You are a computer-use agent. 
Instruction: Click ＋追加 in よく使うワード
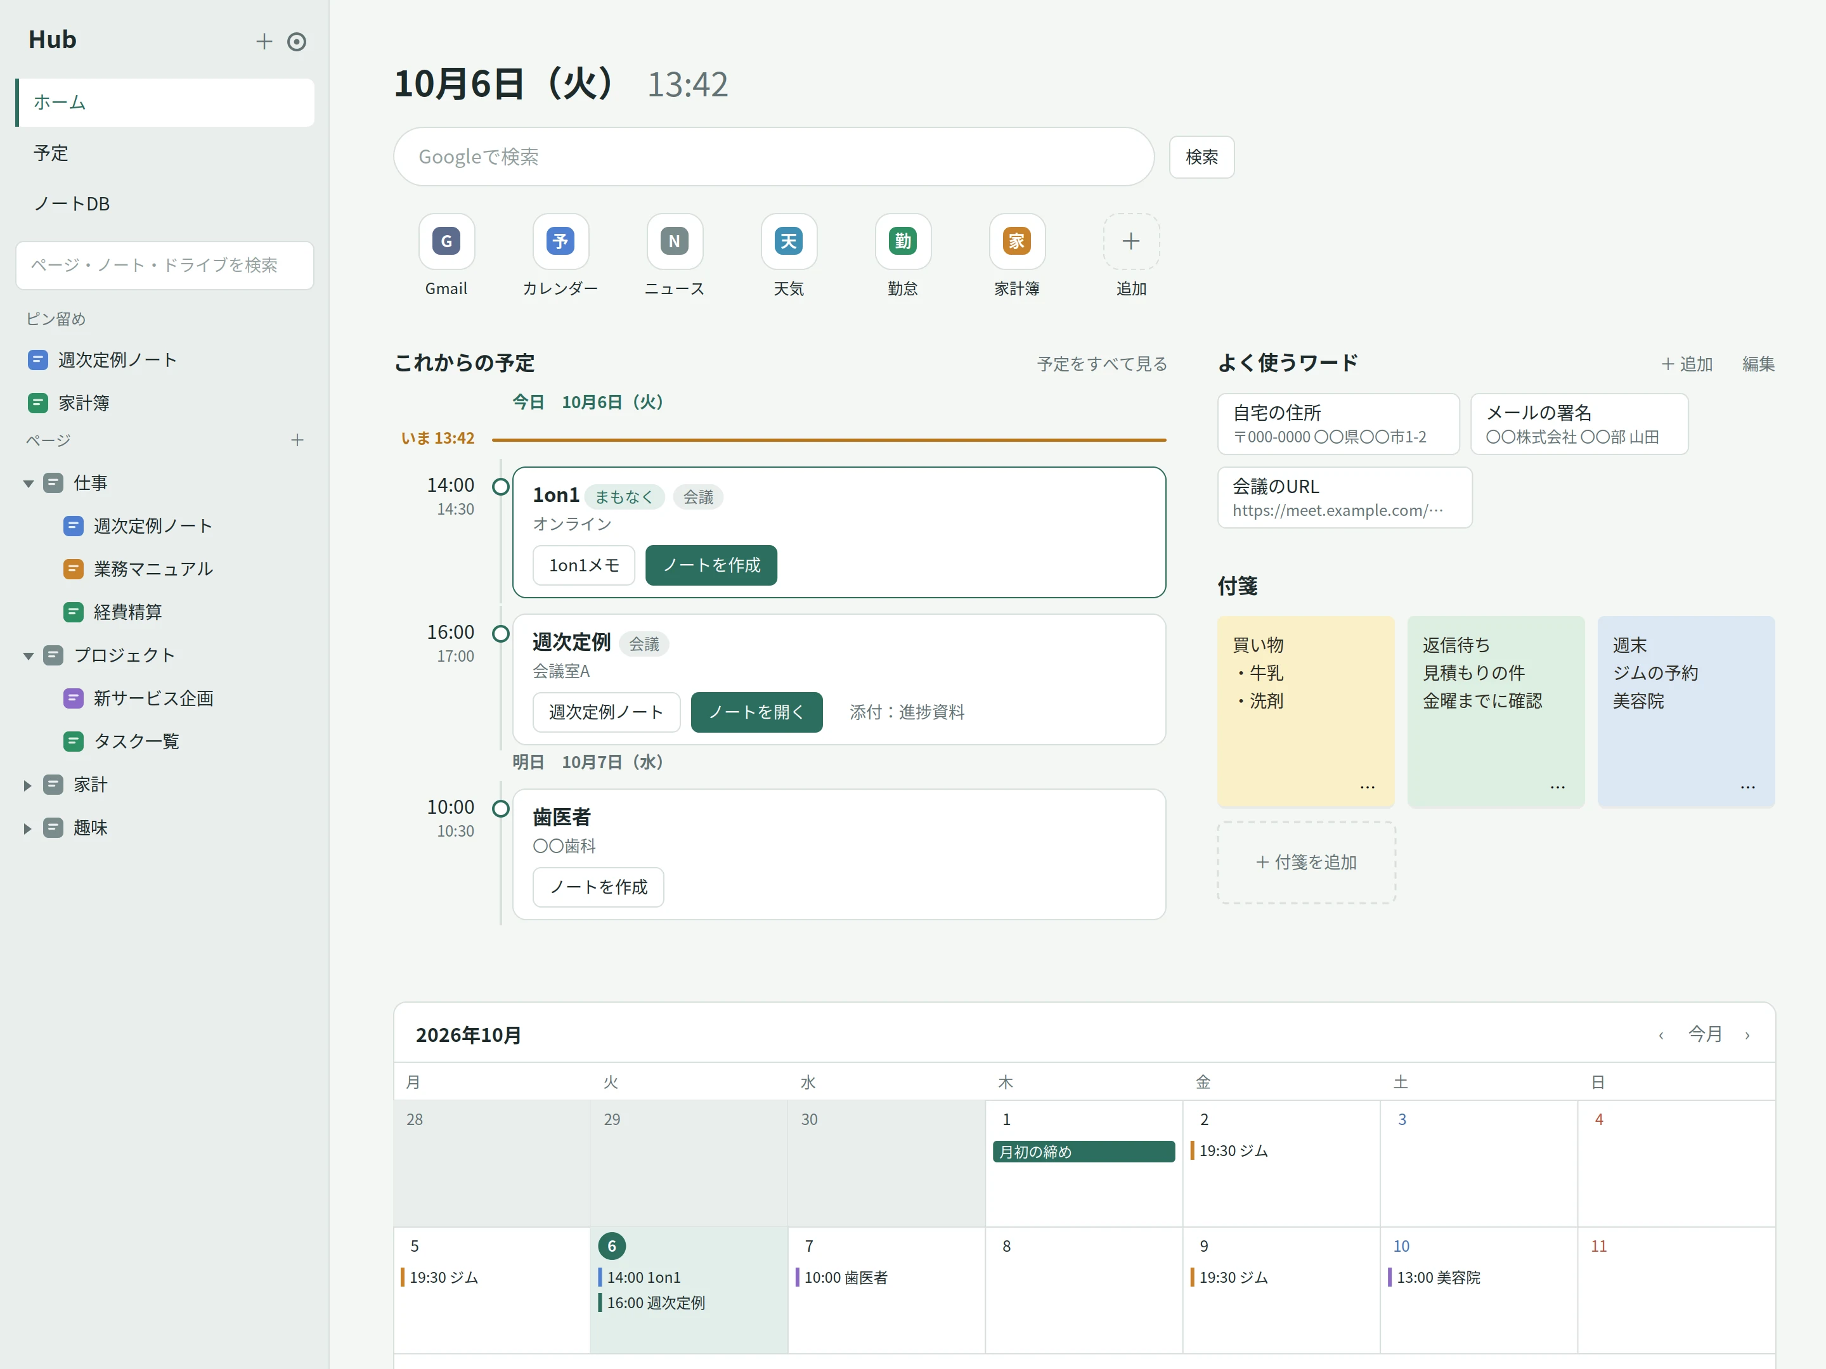tap(1687, 364)
